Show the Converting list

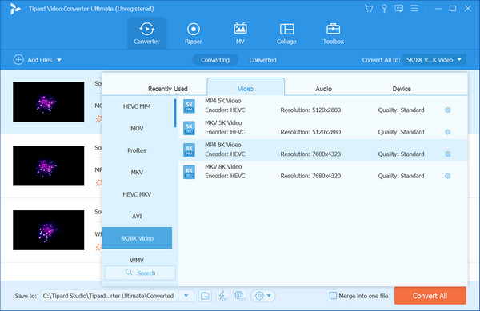pos(215,60)
